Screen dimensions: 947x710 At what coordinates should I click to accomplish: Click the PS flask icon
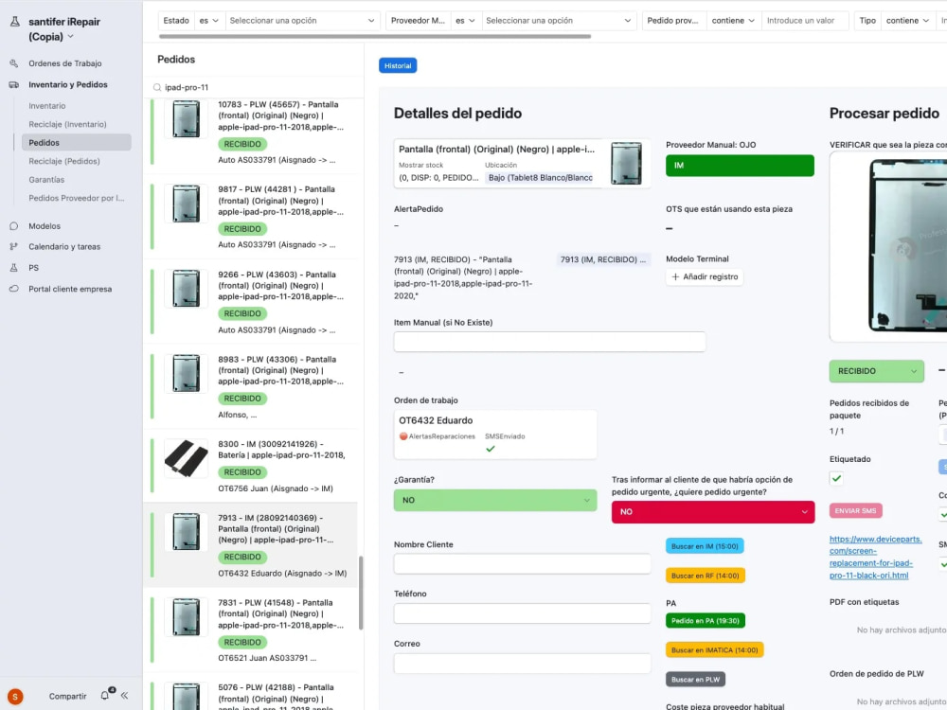[14, 268]
